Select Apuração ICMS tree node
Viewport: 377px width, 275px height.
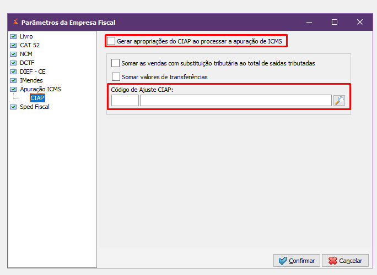[40, 89]
